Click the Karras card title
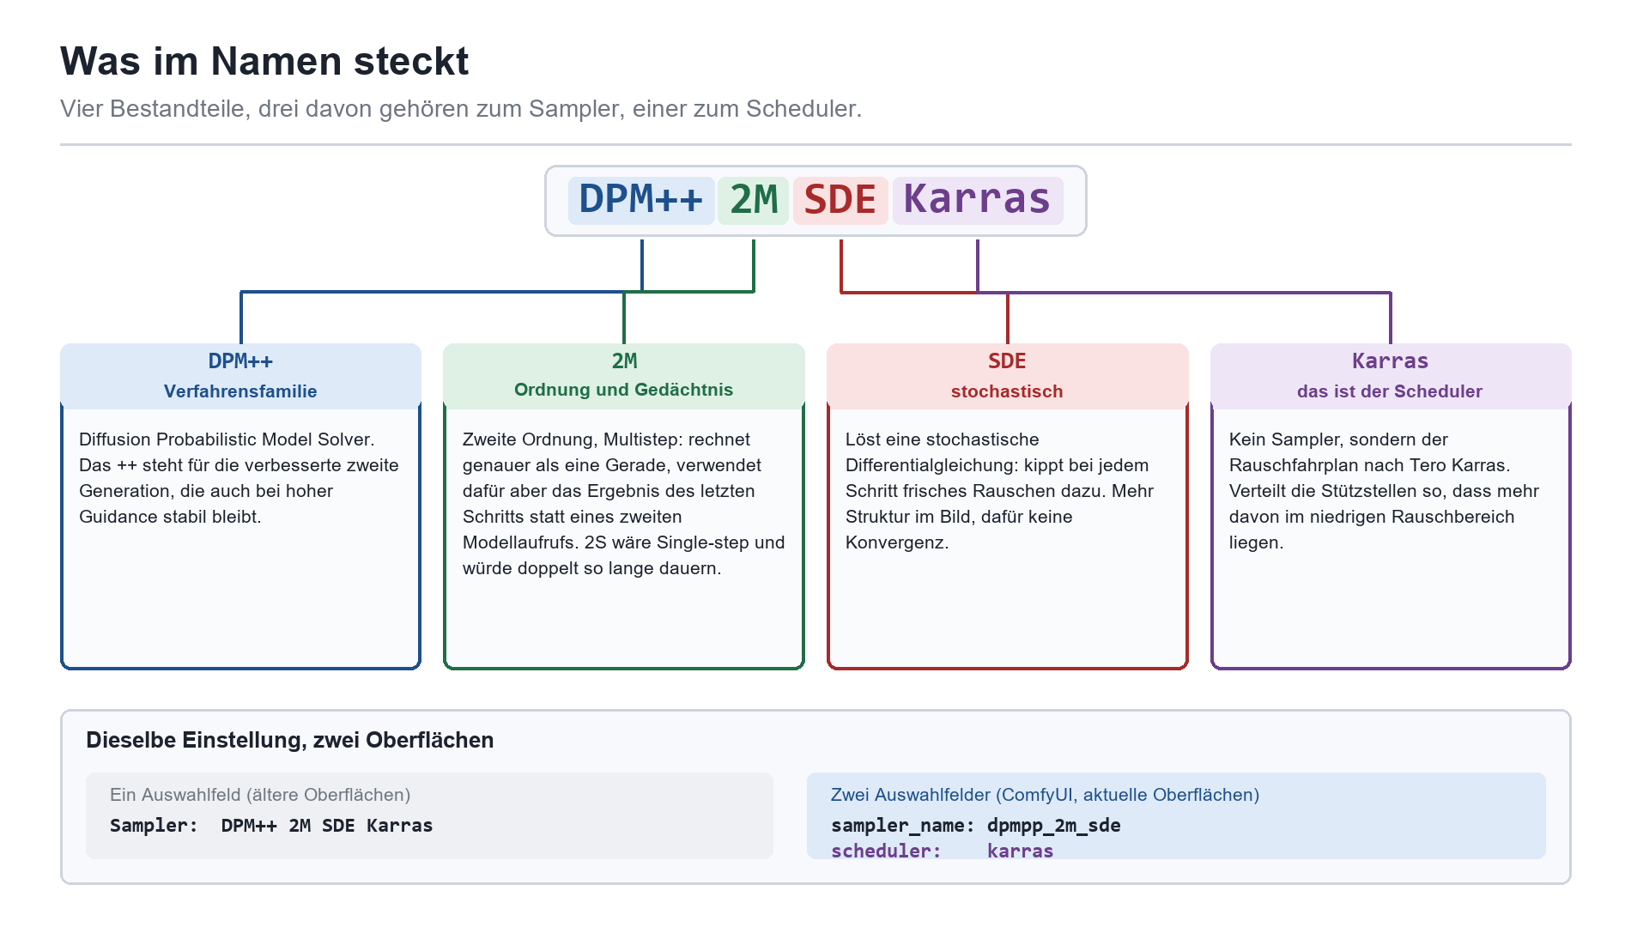This screenshot has width=1631, height=927. click(x=1391, y=361)
